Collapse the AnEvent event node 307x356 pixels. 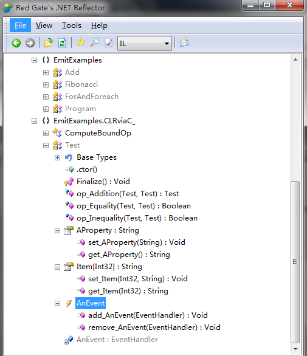point(58,304)
